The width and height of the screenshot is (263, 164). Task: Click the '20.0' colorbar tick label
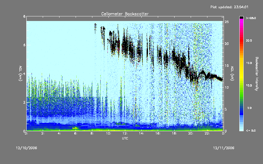[x=249, y=40]
